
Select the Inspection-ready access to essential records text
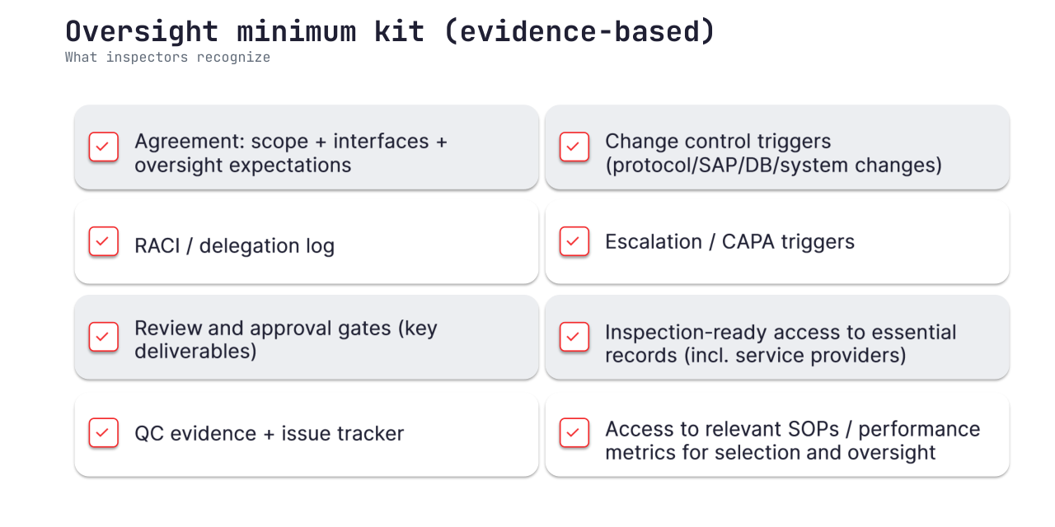(781, 343)
